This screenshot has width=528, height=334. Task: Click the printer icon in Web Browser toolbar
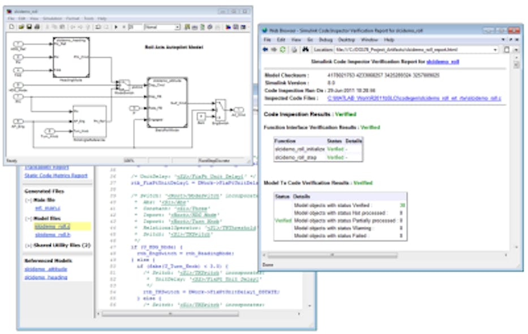[293, 50]
